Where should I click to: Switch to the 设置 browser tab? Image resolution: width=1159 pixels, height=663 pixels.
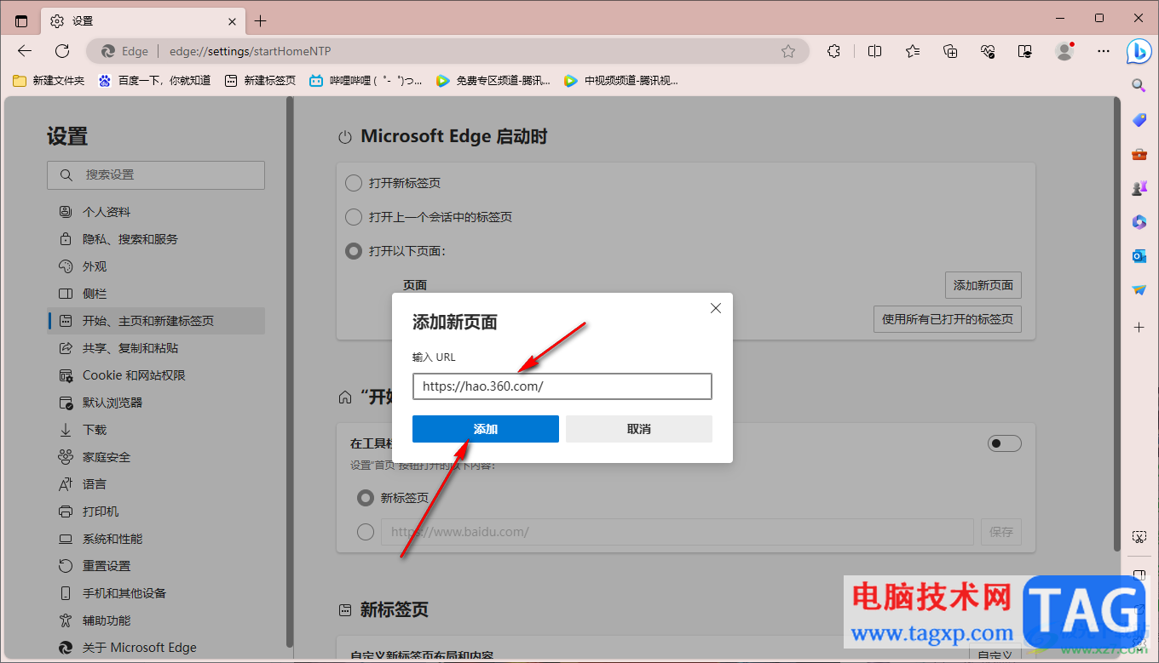tap(141, 21)
